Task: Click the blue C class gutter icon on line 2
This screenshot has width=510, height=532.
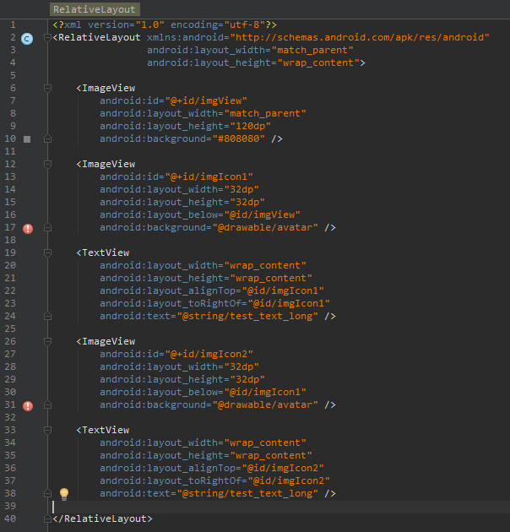Action: 27,39
